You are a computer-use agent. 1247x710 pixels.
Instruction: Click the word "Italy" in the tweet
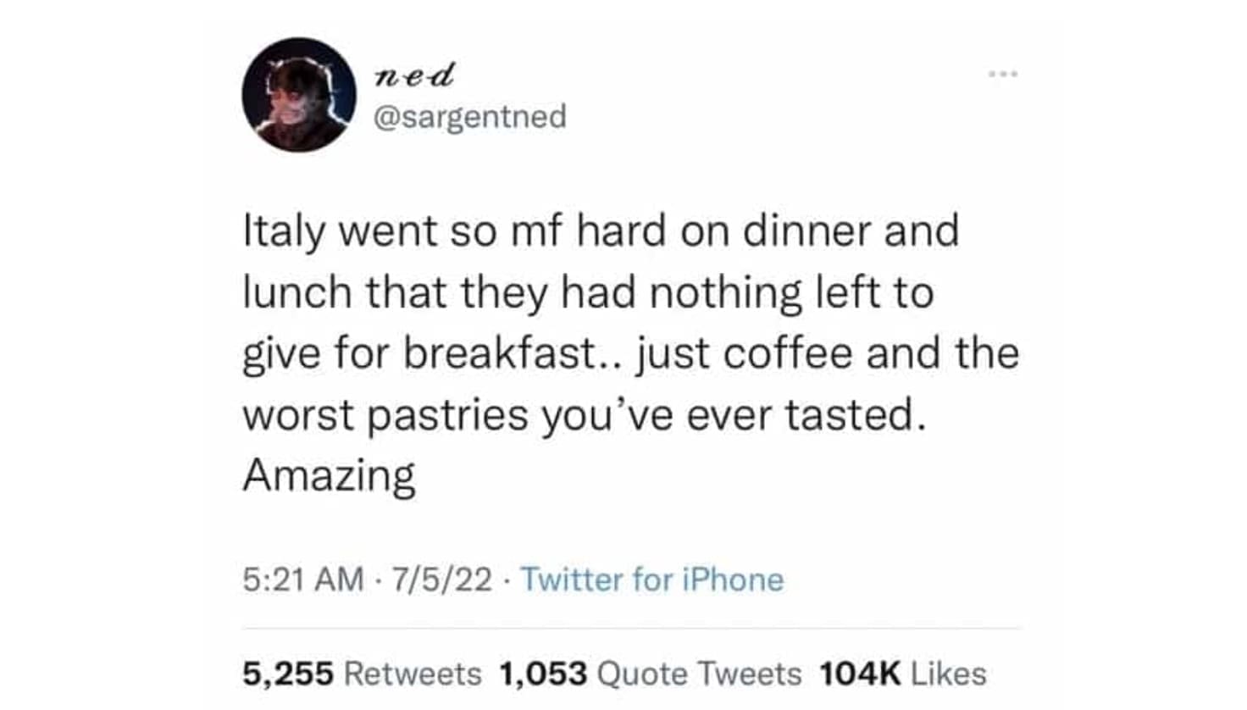[284, 231]
